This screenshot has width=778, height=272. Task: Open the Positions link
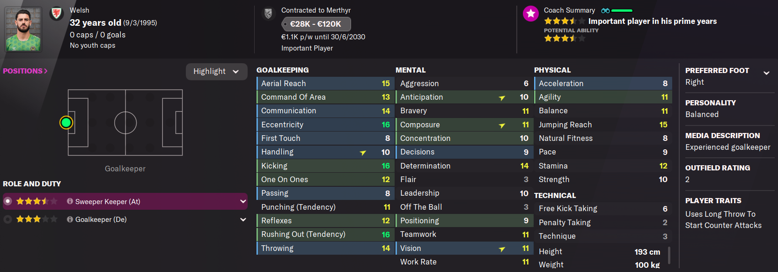click(25, 71)
